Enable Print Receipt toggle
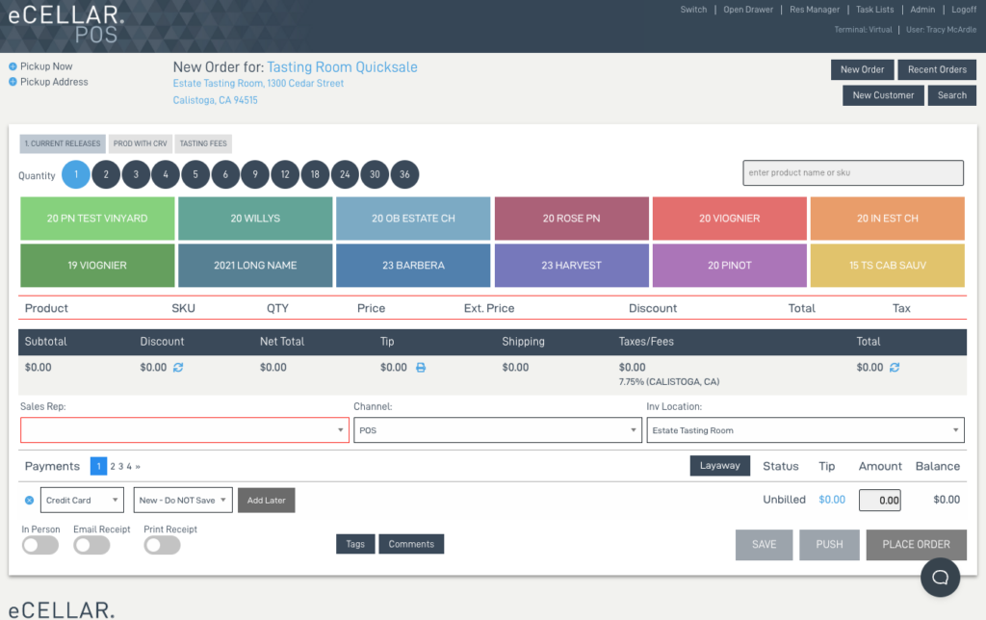The height and width of the screenshot is (620, 986). [x=162, y=545]
